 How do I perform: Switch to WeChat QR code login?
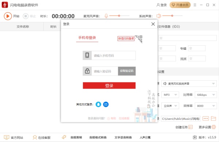click(130, 39)
